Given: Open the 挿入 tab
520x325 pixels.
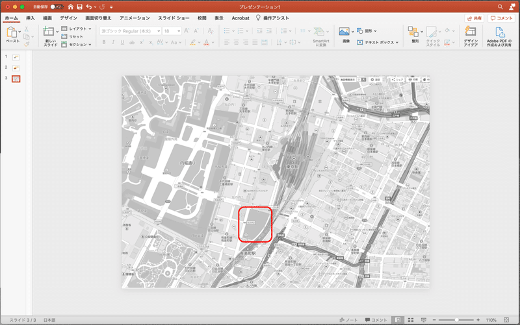Looking at the screenshot, I should (31, 18).
